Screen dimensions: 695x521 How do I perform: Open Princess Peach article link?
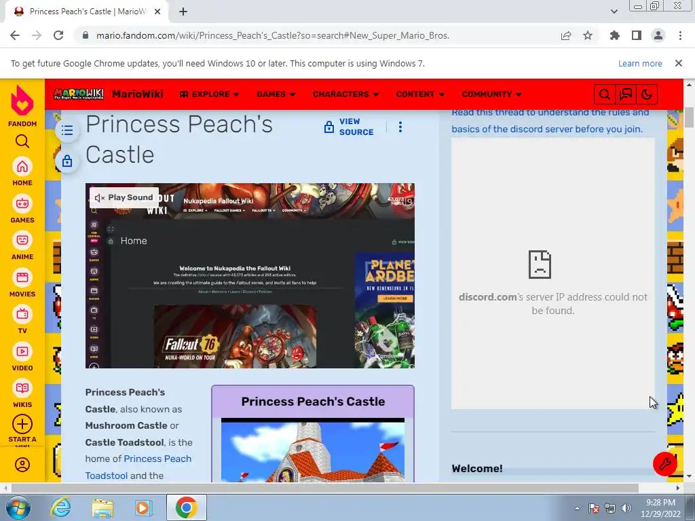(x=157, y=459)
